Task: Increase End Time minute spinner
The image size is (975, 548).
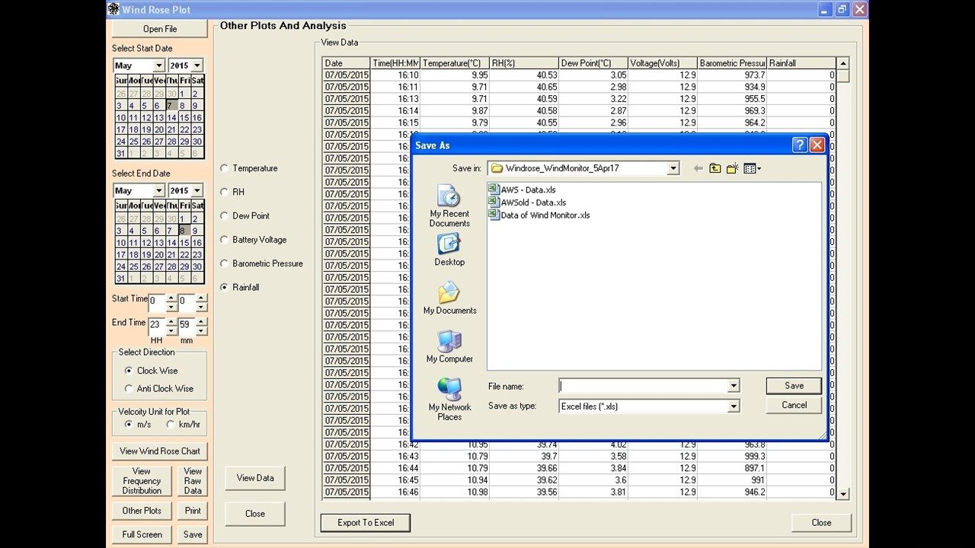Action: point(201,322)
